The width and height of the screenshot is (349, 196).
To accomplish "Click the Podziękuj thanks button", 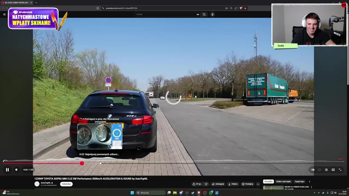I will click(x=247, y=184).
